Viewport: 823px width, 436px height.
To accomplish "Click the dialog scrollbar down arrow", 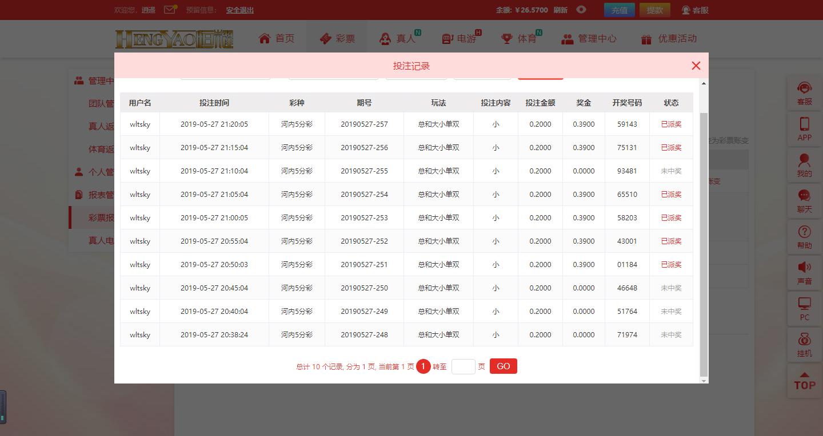I will [704, 380].
